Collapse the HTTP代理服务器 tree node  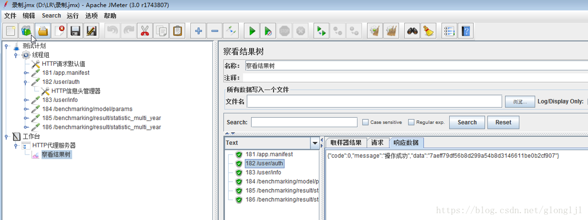[x=16, y=145]
